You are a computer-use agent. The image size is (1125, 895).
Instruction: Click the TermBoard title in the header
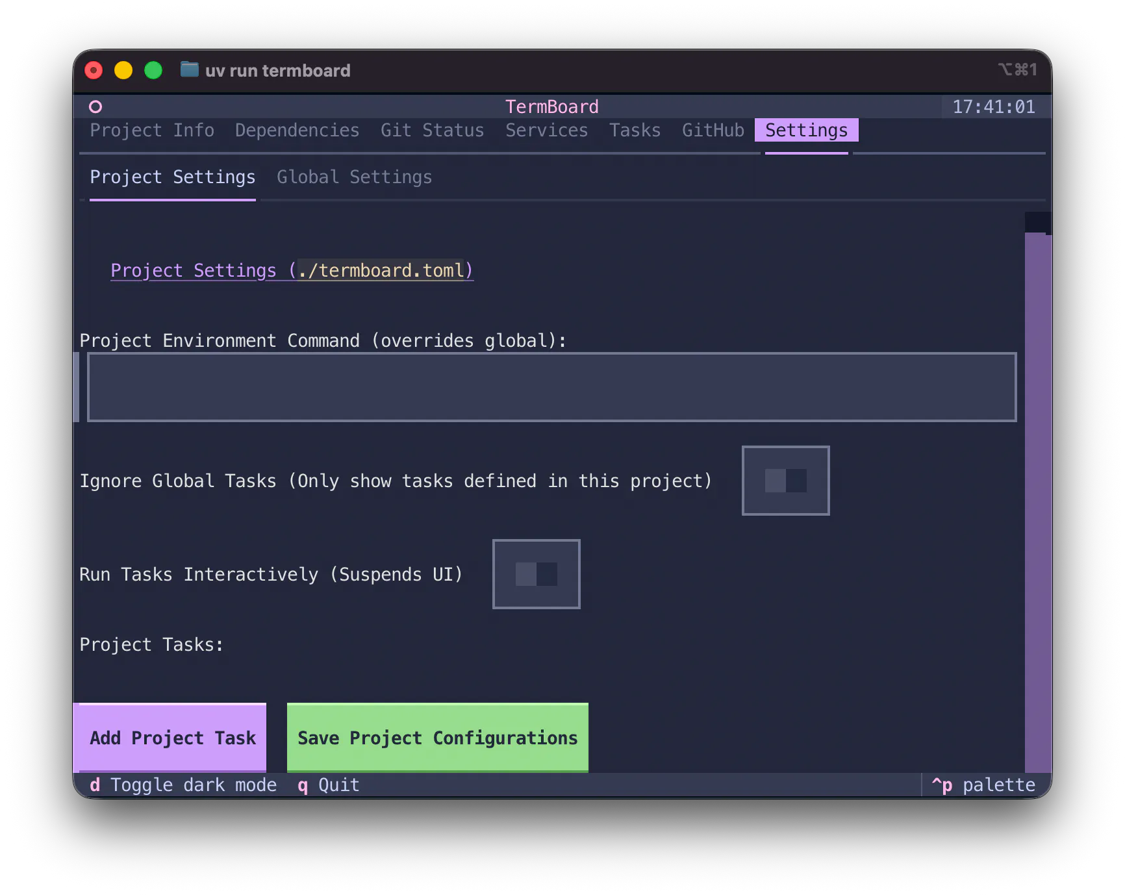551,107
